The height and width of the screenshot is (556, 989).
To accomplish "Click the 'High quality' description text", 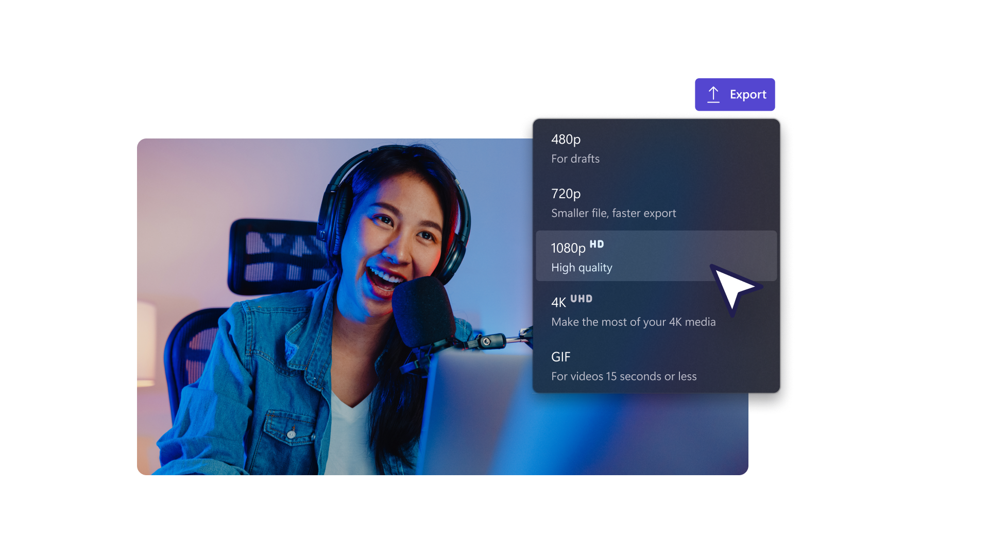I will point(582,268).
